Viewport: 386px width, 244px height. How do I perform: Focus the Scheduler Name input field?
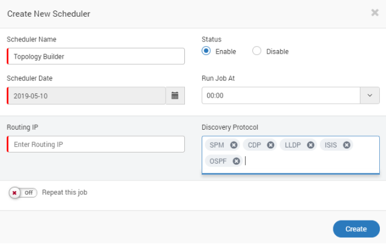click(x=96, y=56)
